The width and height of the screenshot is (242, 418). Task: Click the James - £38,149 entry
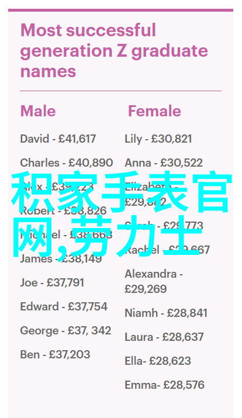61,258
